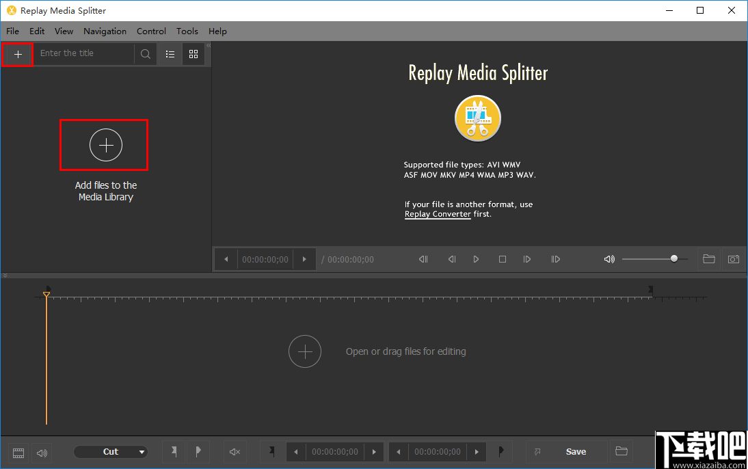Open the Cut mode dropdown
Image resolution: width=748 pixels, height=469 pixels.
111,451
